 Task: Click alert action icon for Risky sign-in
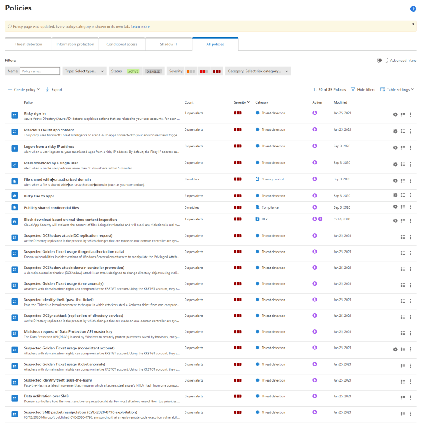click(x=314, y=113)
